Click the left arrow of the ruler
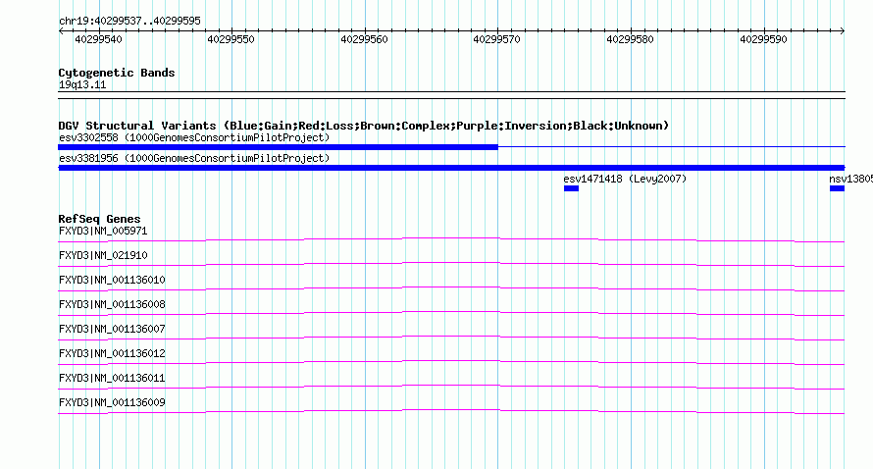This screenshot has width=873, height=469. 61,31
